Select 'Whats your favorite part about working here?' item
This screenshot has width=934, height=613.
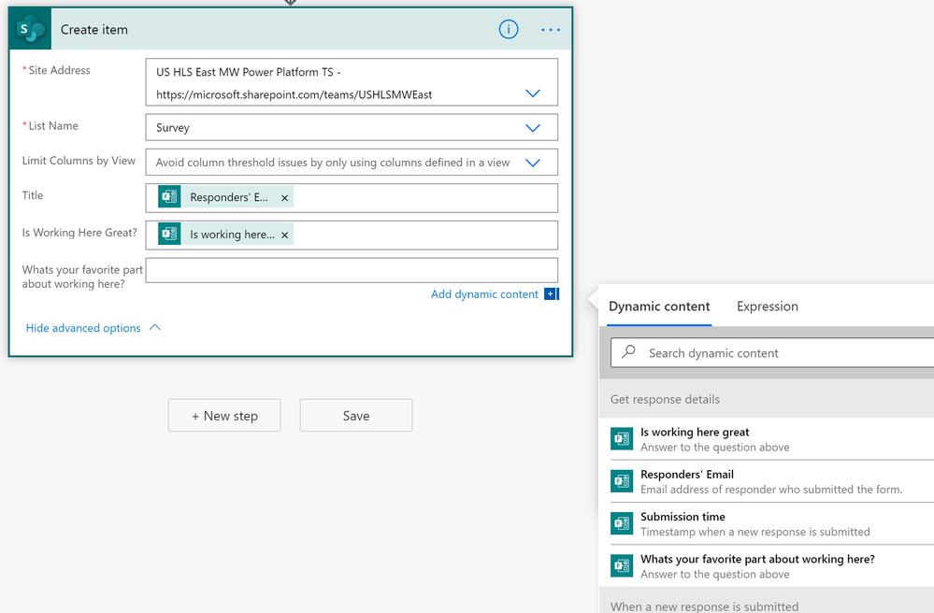point(772,566)
